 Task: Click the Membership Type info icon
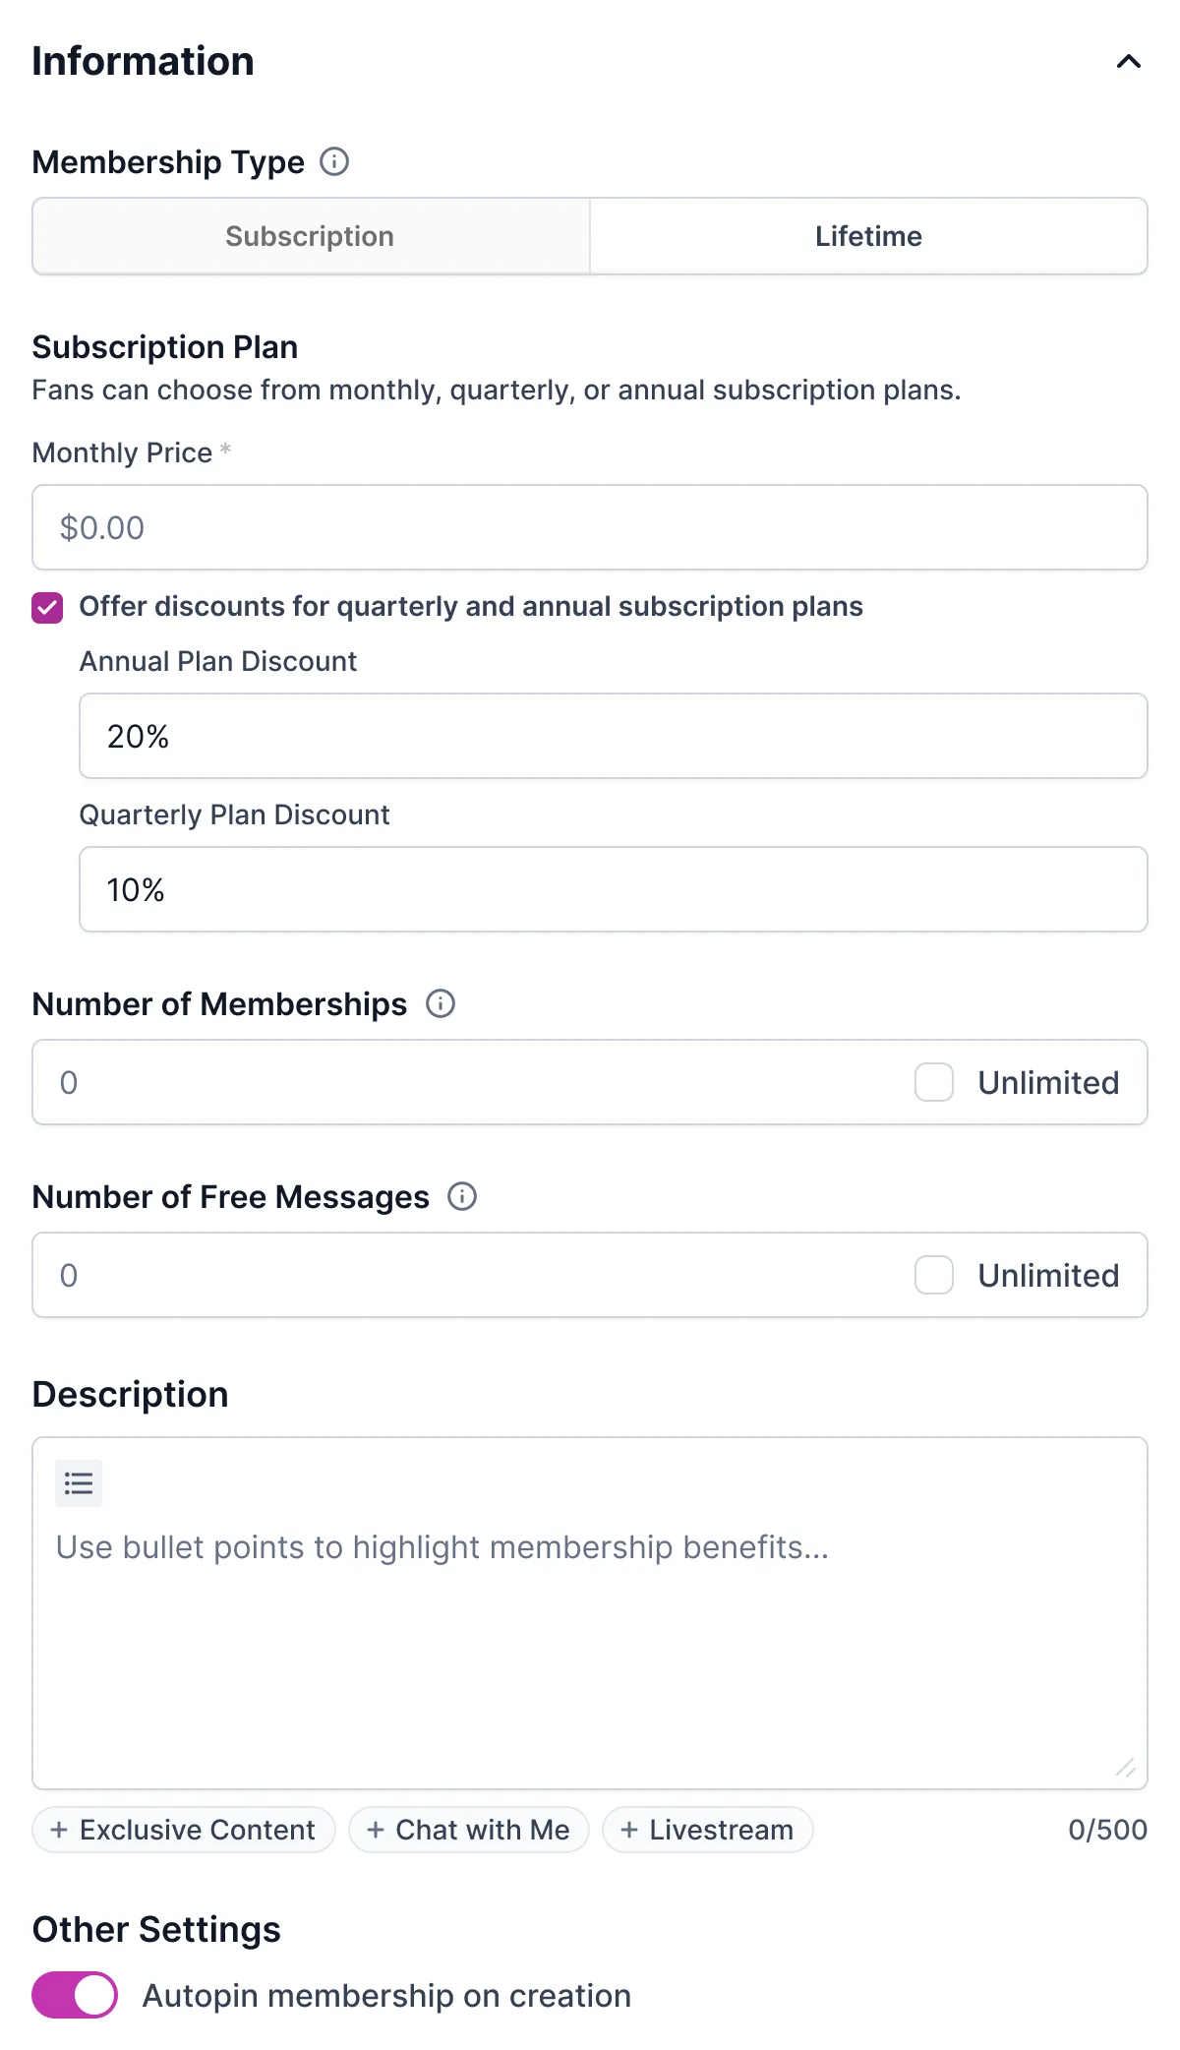click(334, 161)
